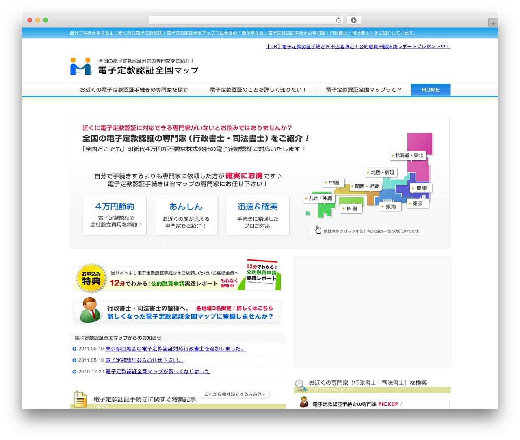Click お近くの専門家を検索 heading
Screen dimensions: 520x440
pyautogui.click(x=368, y=382)
